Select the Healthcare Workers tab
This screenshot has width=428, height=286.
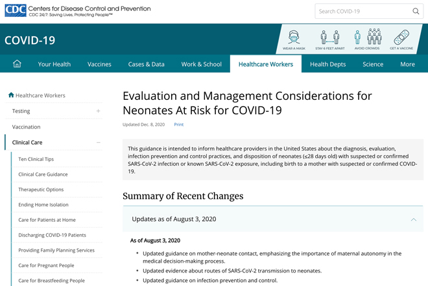coord(266,64)
